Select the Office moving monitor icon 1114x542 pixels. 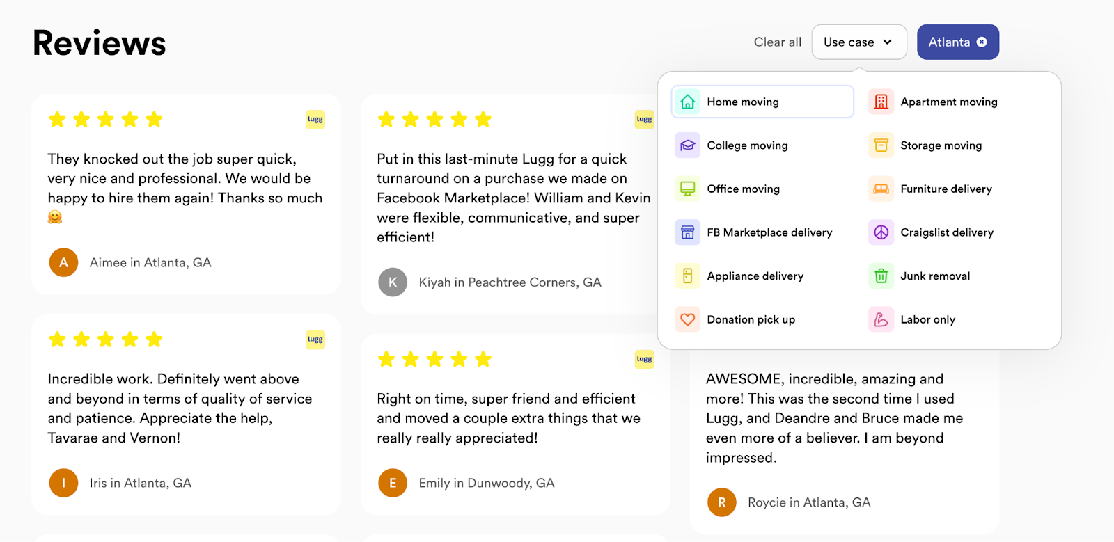(687, 189)
